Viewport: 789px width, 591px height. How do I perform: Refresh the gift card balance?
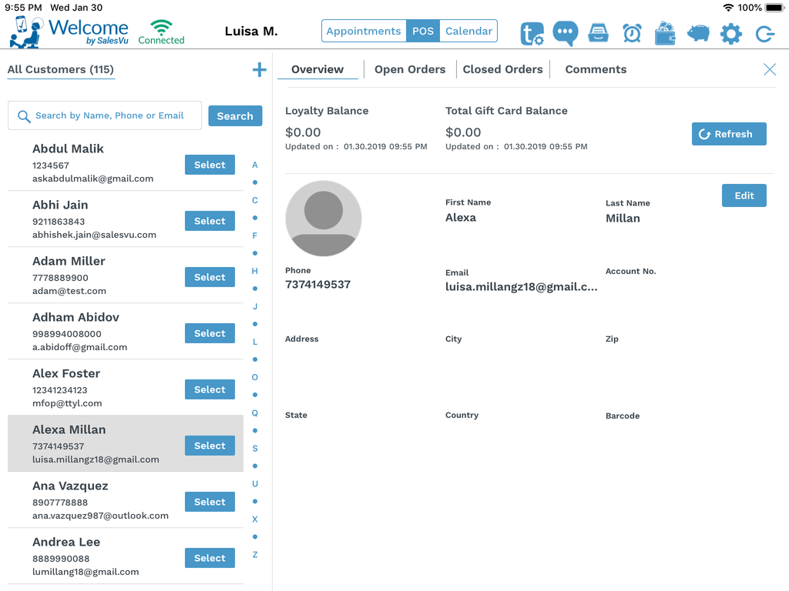(728, 133)
